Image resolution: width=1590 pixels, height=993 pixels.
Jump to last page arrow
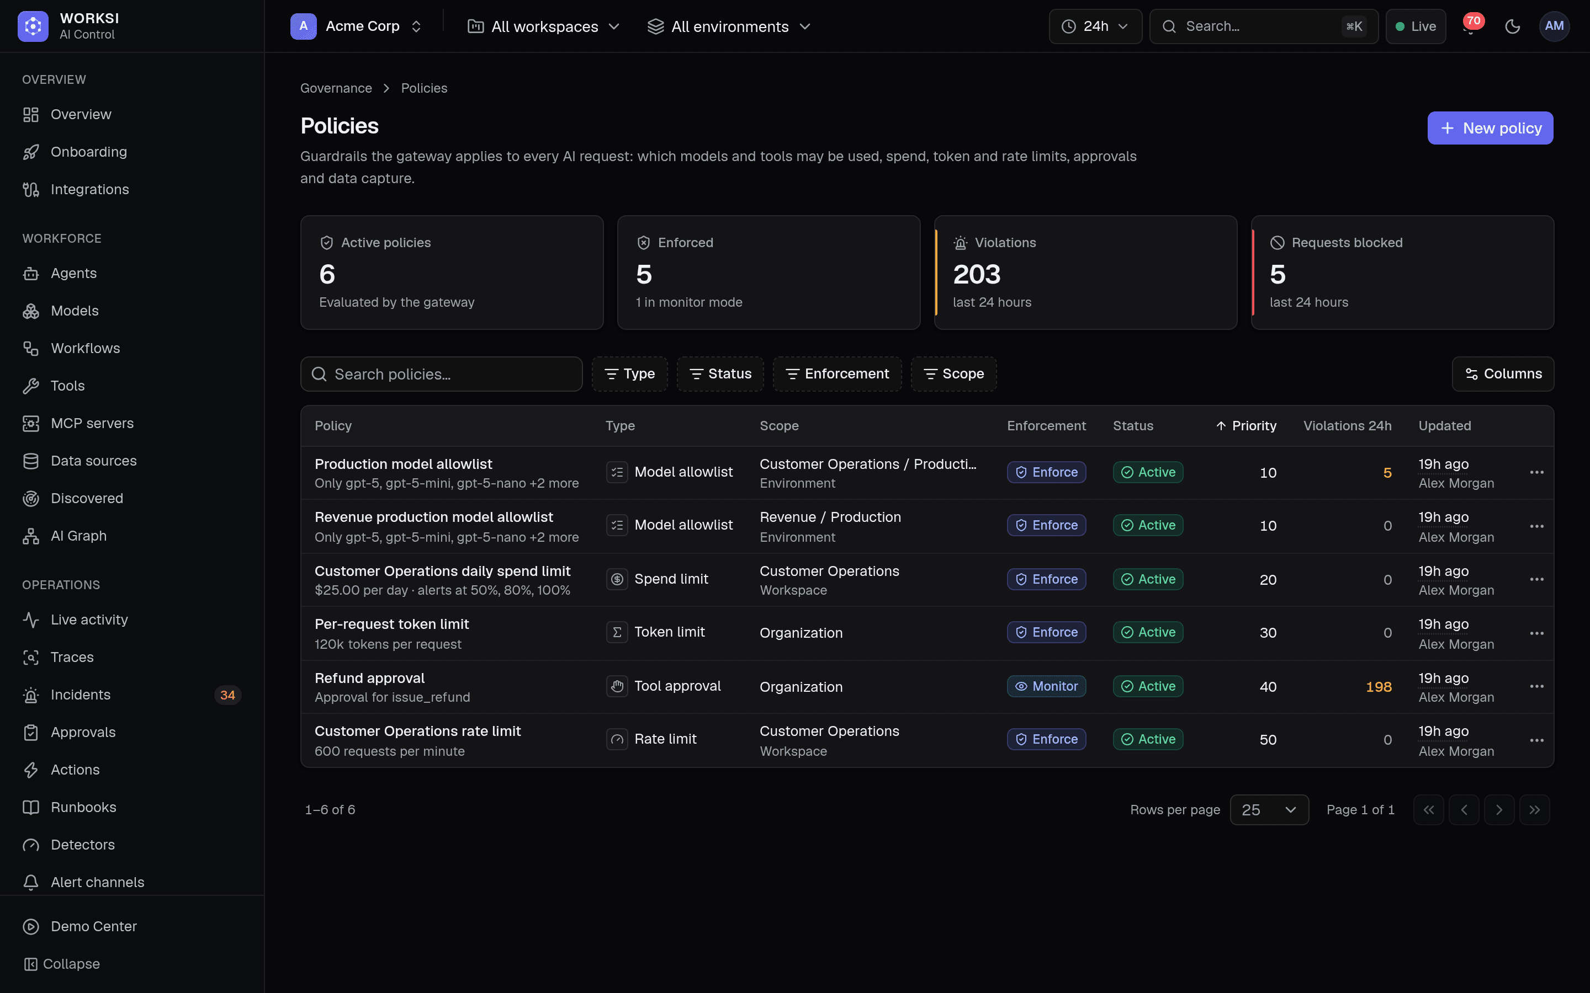click(x=1534, y=810)
